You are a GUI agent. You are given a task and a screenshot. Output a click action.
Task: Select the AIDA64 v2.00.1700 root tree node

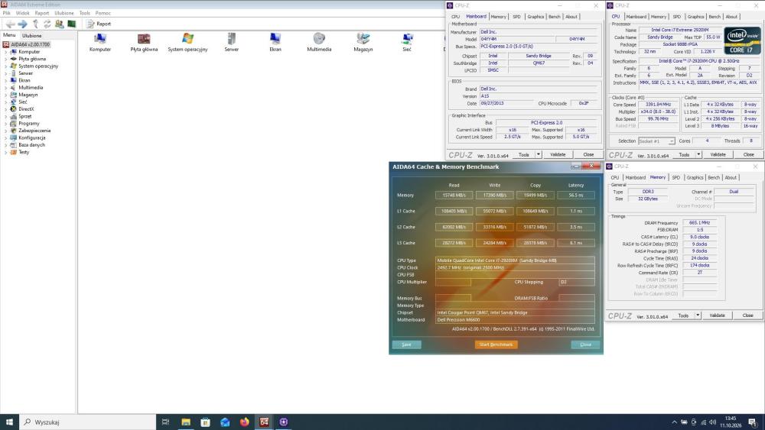(26, 44)
